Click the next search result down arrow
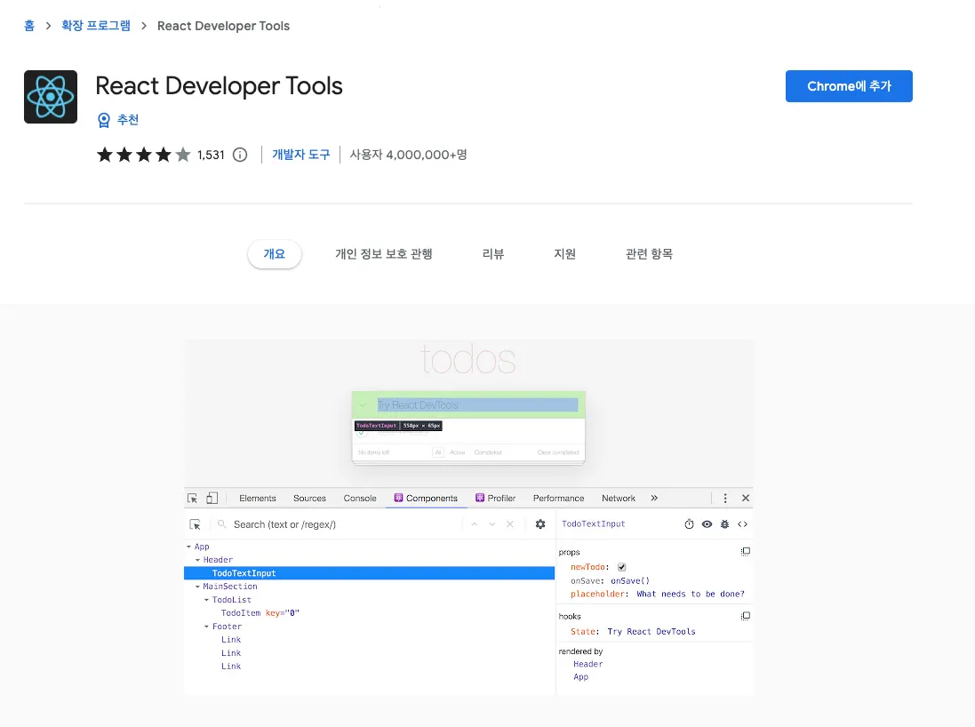 pos(491,524)
